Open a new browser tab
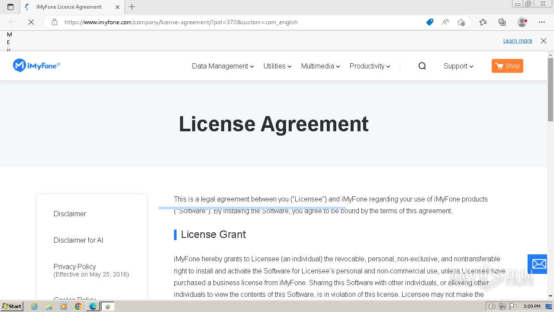Screen dimensions: 554x312 coord(132,7)
